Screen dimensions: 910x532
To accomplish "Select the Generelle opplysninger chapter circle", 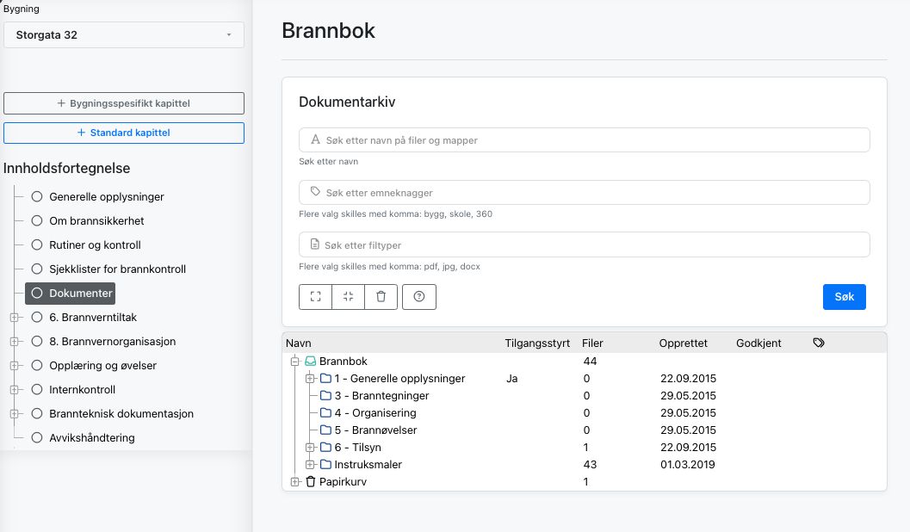I will (x=36, y=196).
